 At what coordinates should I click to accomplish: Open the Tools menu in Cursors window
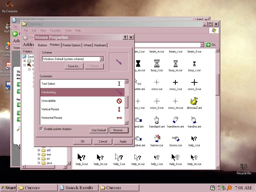(x=68, y=30)
